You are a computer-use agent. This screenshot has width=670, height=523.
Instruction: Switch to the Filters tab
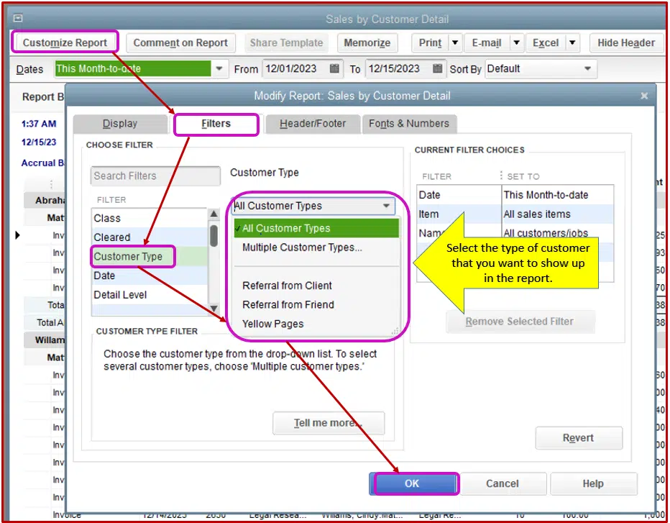tap(216, 124)
